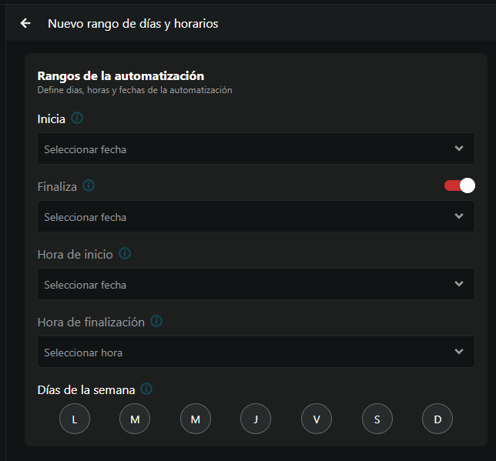Screen dimensions: 496x461
Task: Select Monday (L) day button
Action: pos(75,419)
